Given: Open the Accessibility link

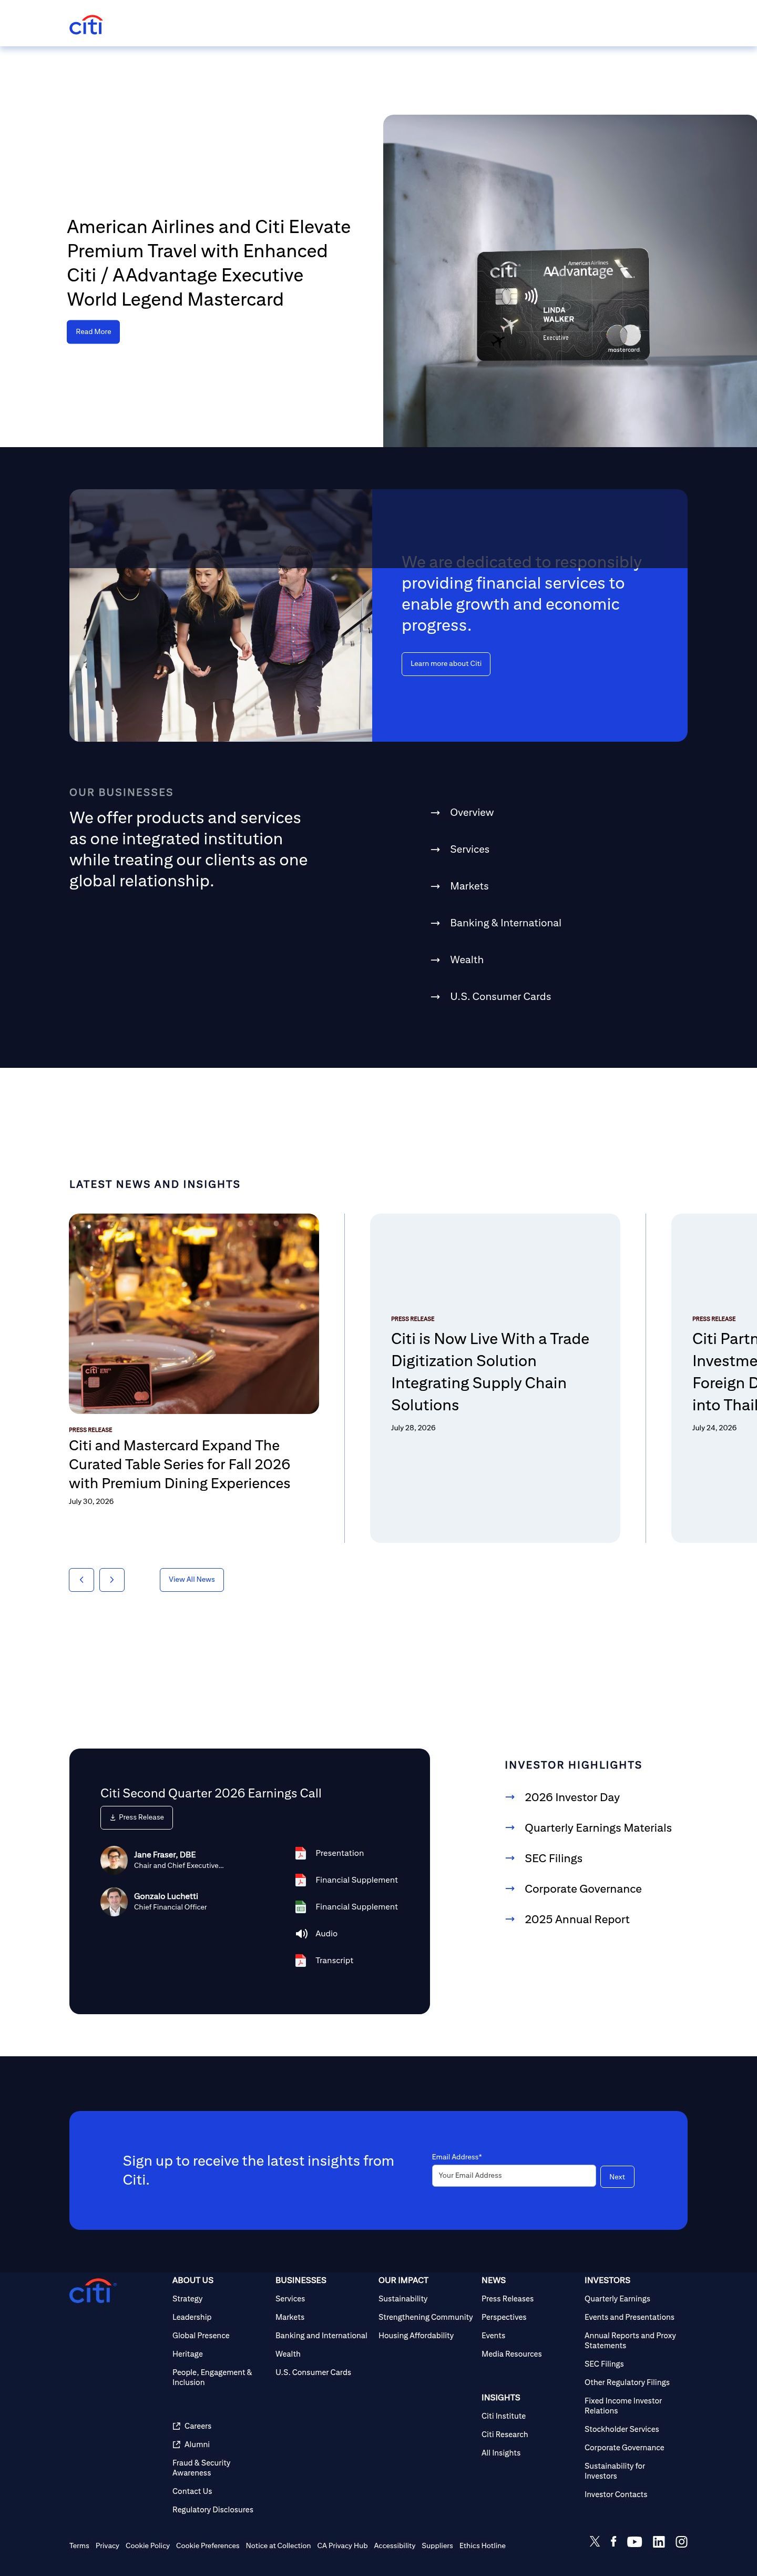Looking at the screenshot, I should tap(394, 2545).
